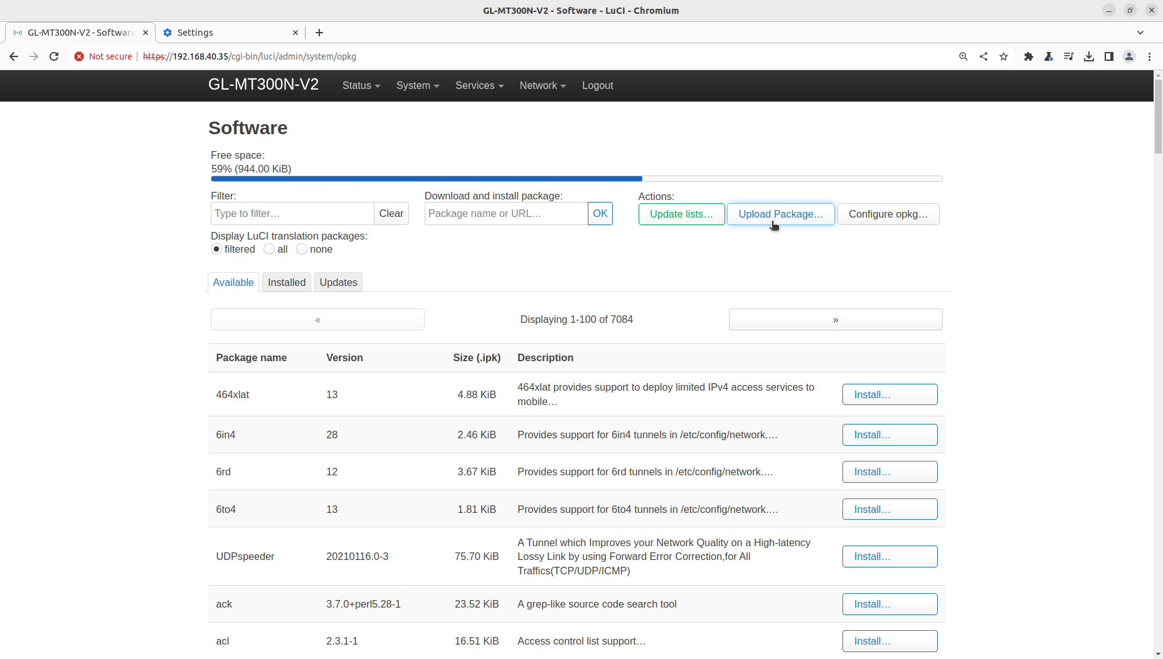The width and height of the screenshot is (1163, 659).
Task: Open the zoom magnifier icon
Action: tap(964, 56)
